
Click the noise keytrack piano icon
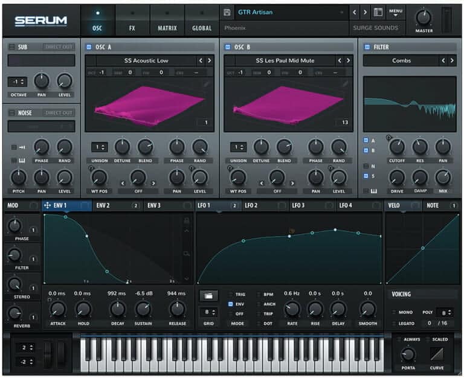pos(22,161)
